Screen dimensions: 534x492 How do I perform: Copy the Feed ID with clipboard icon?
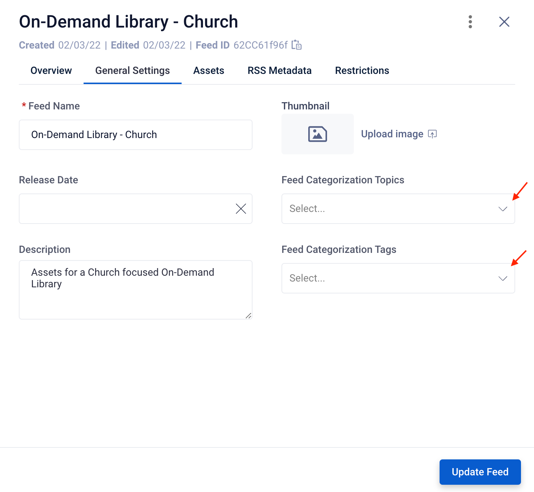tap(297, 45)
